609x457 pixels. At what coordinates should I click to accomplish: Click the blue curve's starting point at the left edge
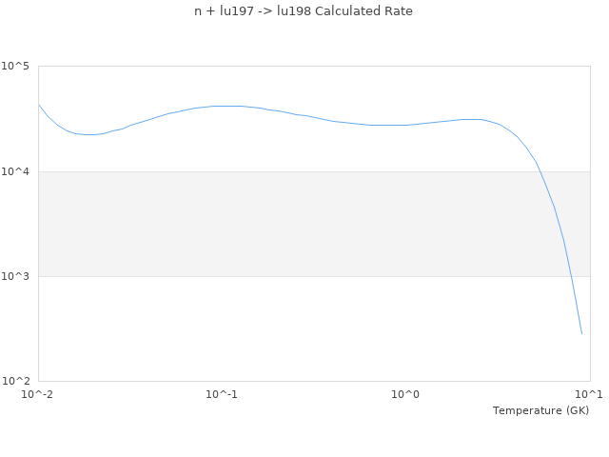point(39,105)
